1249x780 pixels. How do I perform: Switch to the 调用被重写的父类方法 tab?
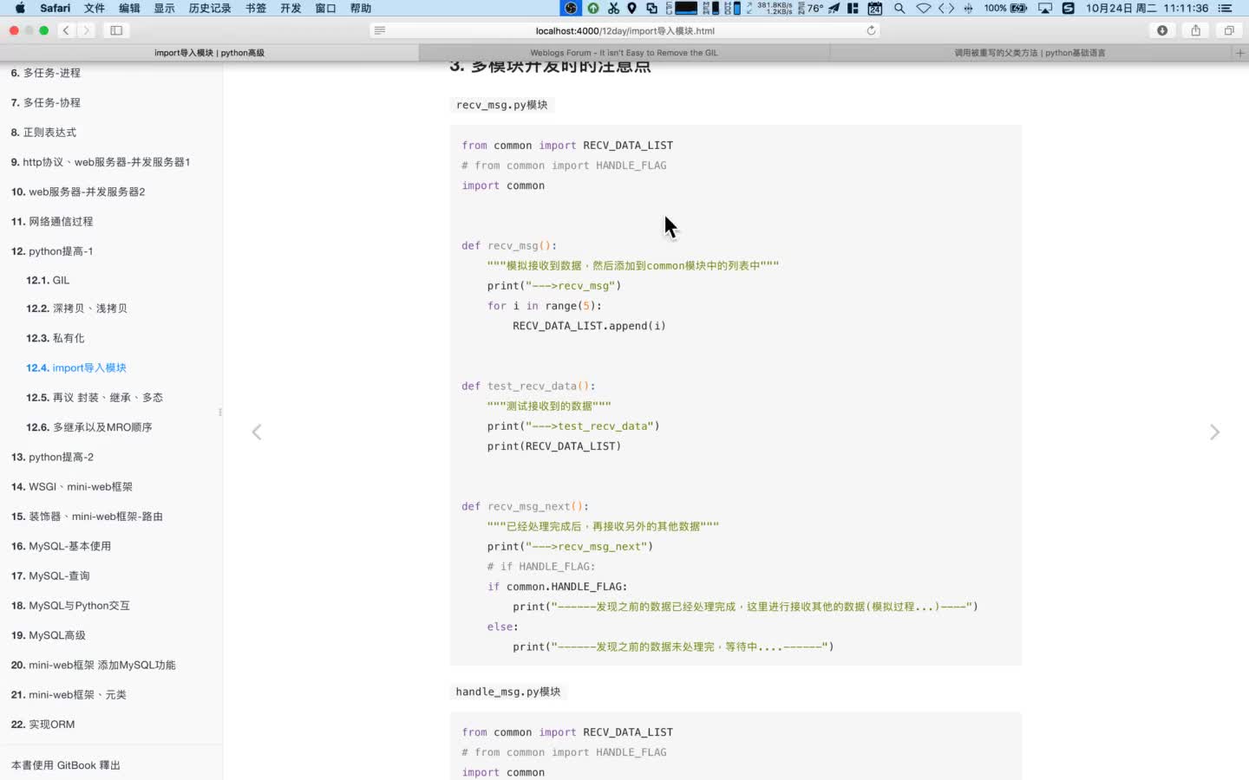tap(1030, 53)
